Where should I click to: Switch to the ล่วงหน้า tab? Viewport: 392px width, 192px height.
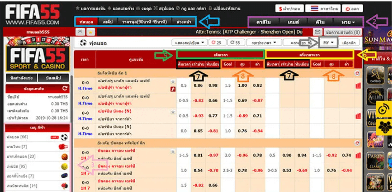184,22
